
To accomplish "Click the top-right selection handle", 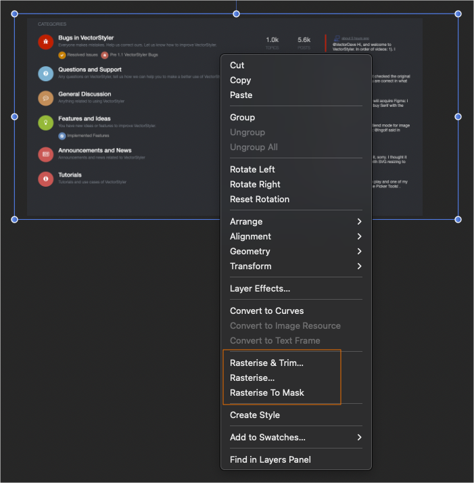I will tap(458, 14).
